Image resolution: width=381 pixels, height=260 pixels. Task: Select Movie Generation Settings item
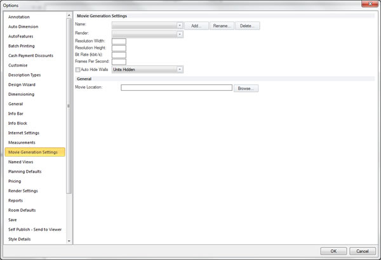click(35, 152)
